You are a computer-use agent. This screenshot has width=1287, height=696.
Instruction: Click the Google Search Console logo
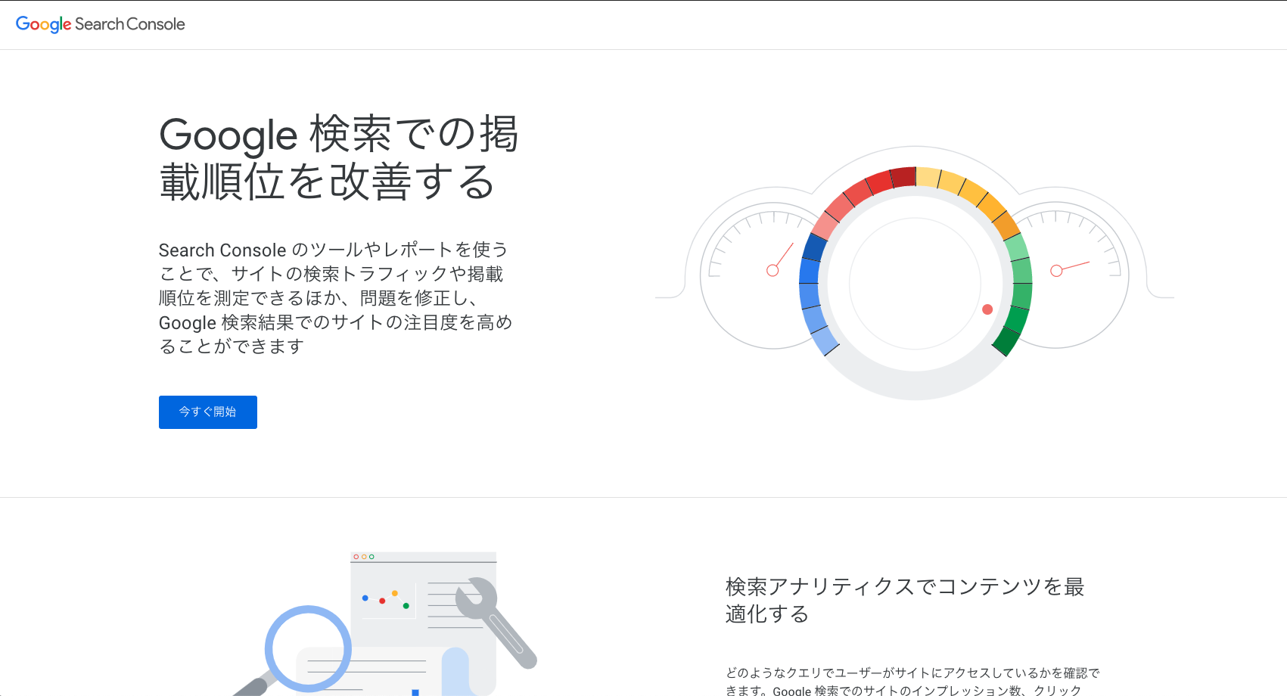tap(100, 24)
